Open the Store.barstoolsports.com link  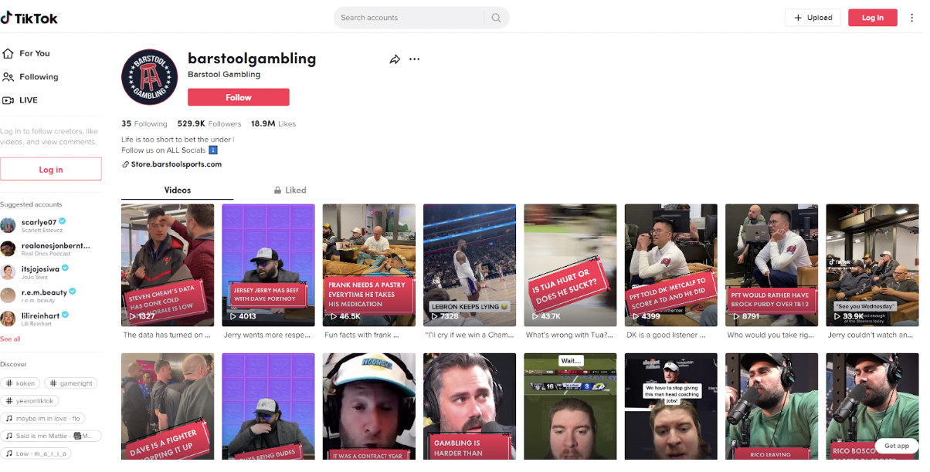[176, 164]
